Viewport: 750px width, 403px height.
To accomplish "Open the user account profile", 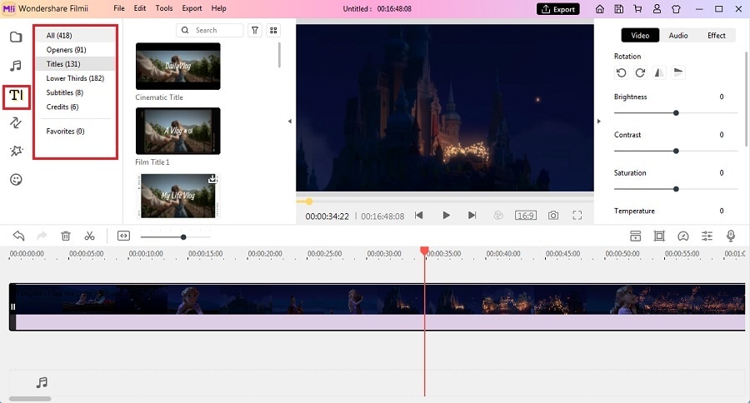I will [657, 9].
